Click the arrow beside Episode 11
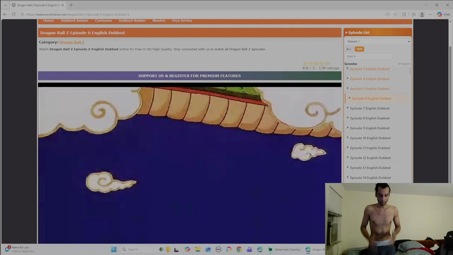Image resolution: width=453 pixels, height=255 pixels. click(x=348, y=148)
